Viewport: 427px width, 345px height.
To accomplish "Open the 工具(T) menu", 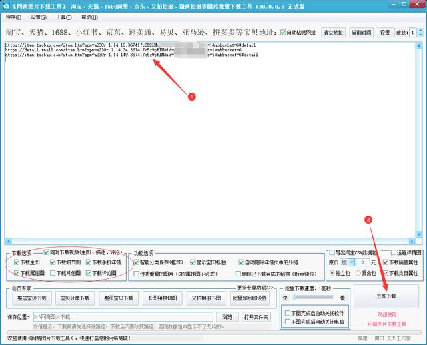I will tap(64, 17).
